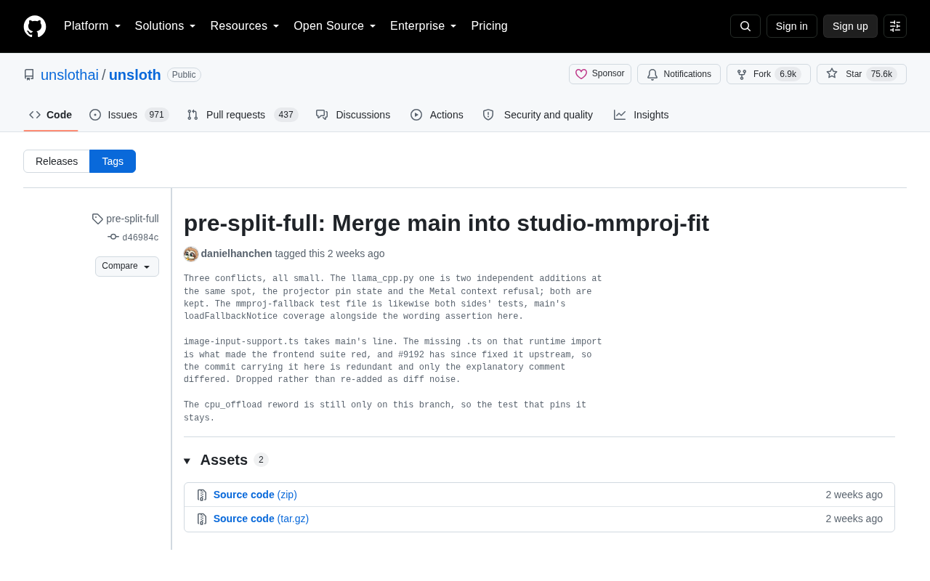This screenshot has width=930, height=581.
Task: Click the Star count 75.6k
Action: tap(881, 74)
